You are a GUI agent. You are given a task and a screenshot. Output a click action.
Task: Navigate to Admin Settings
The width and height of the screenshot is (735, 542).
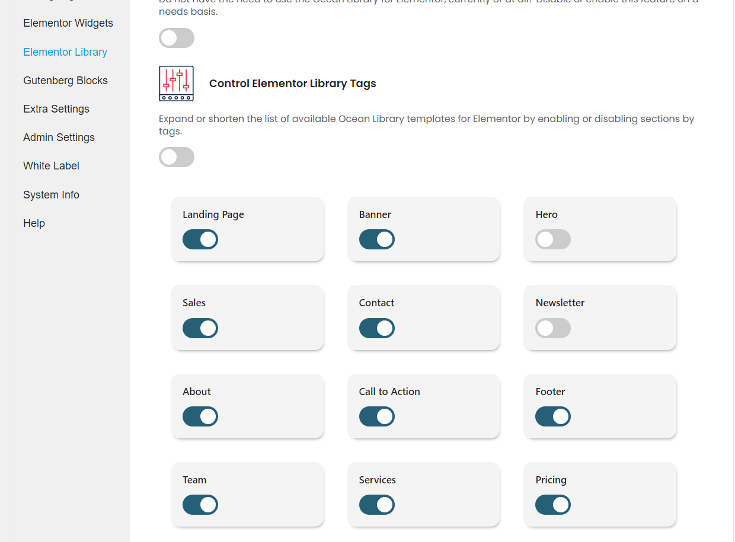tap(59, 137)
